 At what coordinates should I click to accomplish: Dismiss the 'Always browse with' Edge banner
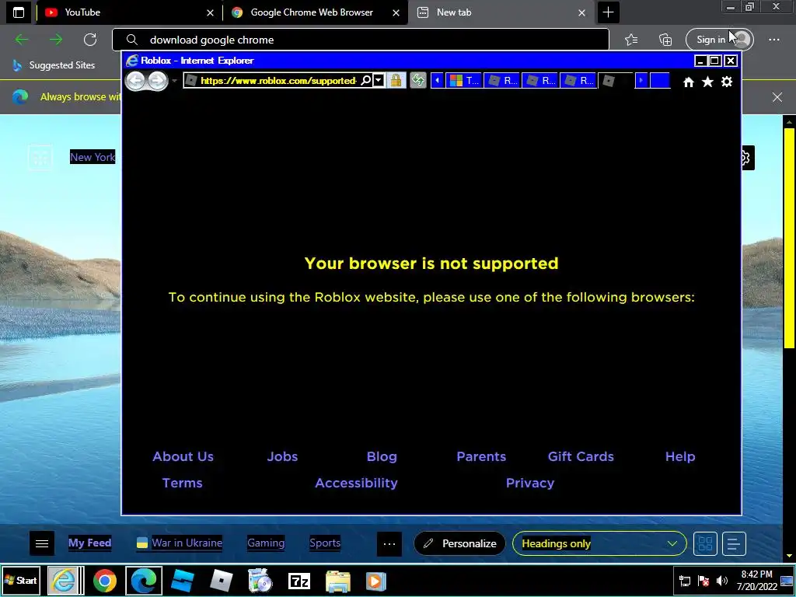coord(777,97)
